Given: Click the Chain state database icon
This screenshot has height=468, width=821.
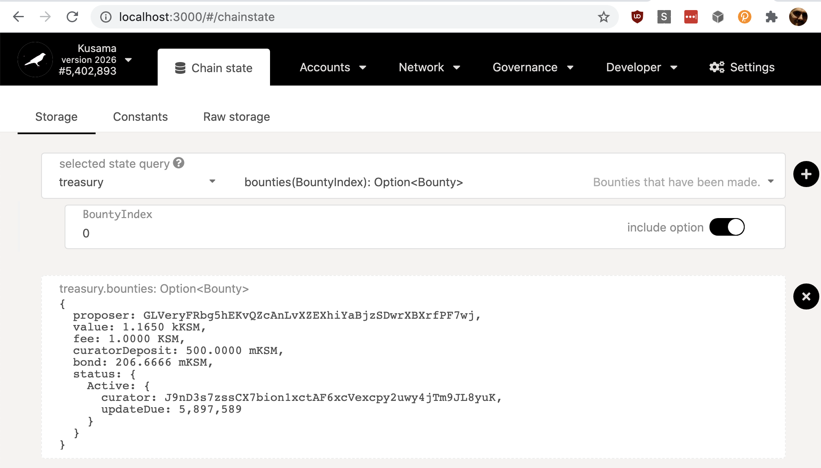Looking at the screenshot, I should pos(180,68).
